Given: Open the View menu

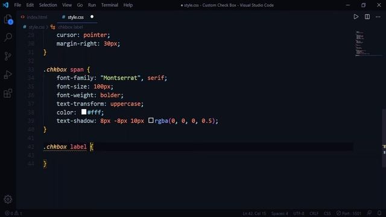Looking at the screenshot, I should click(67, 5).
